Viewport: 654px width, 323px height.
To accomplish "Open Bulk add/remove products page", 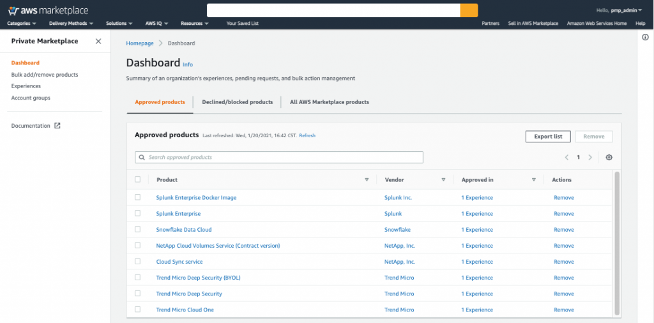I will pyautogui.click(x=45, y=75).
